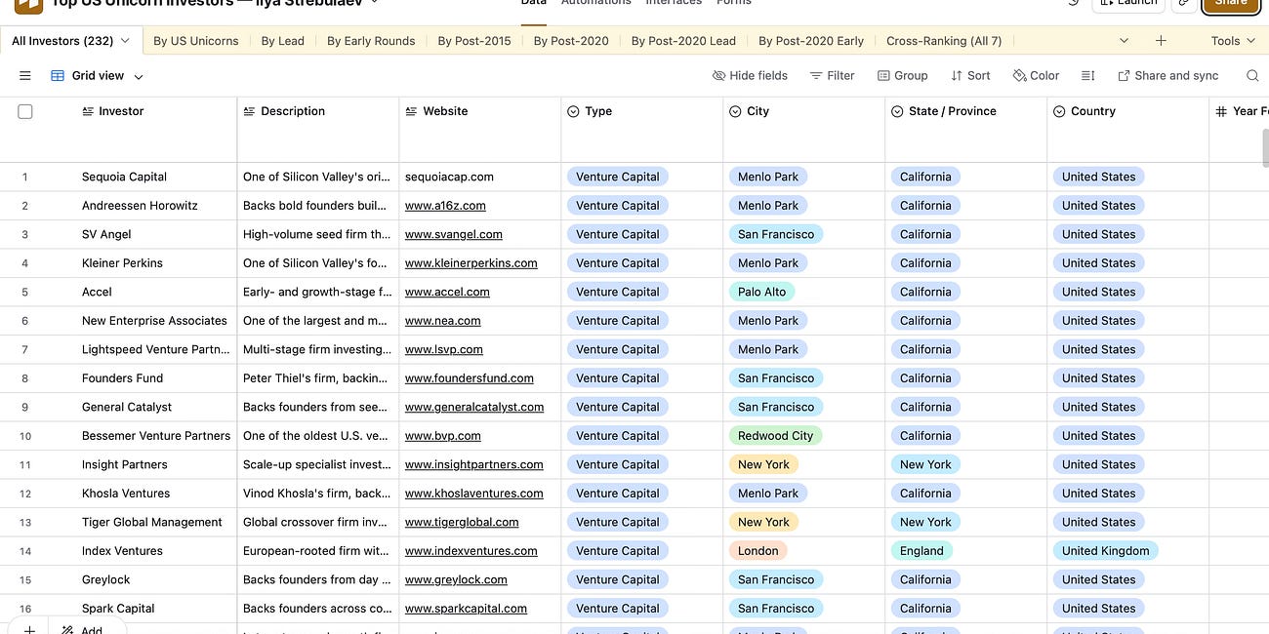Select New York state tag for Tiger Global
The width and height of the screenshot is (1269, 634).
click(x=925, y=522)
